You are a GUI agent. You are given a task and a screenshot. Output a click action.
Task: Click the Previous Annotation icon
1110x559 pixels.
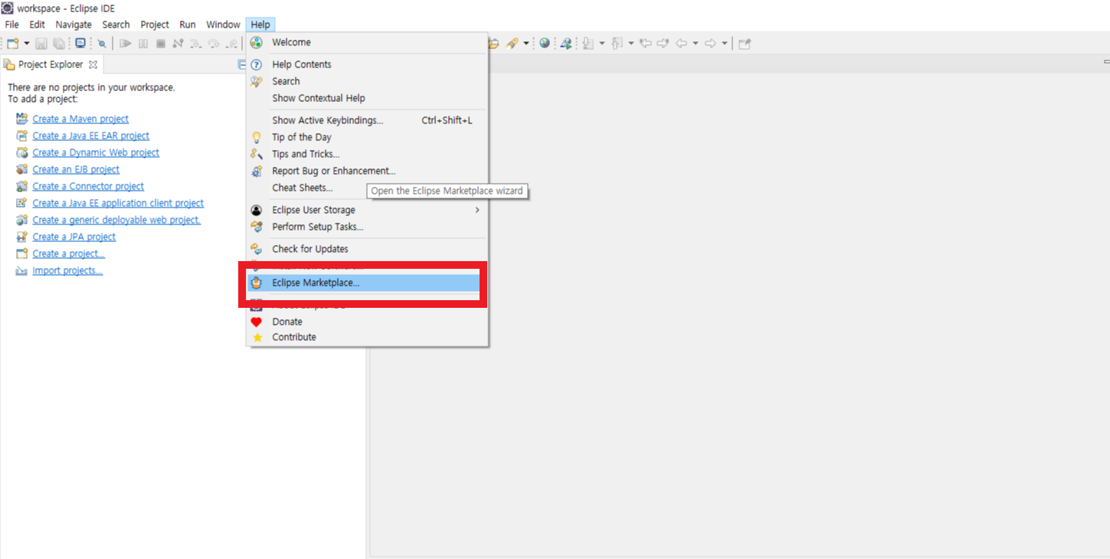point(617,44)
